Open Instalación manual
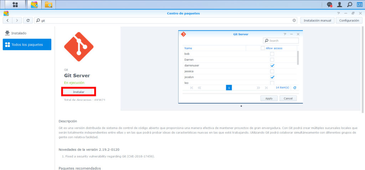The width and height of the screenshot is (365, 170). (317, 21)
